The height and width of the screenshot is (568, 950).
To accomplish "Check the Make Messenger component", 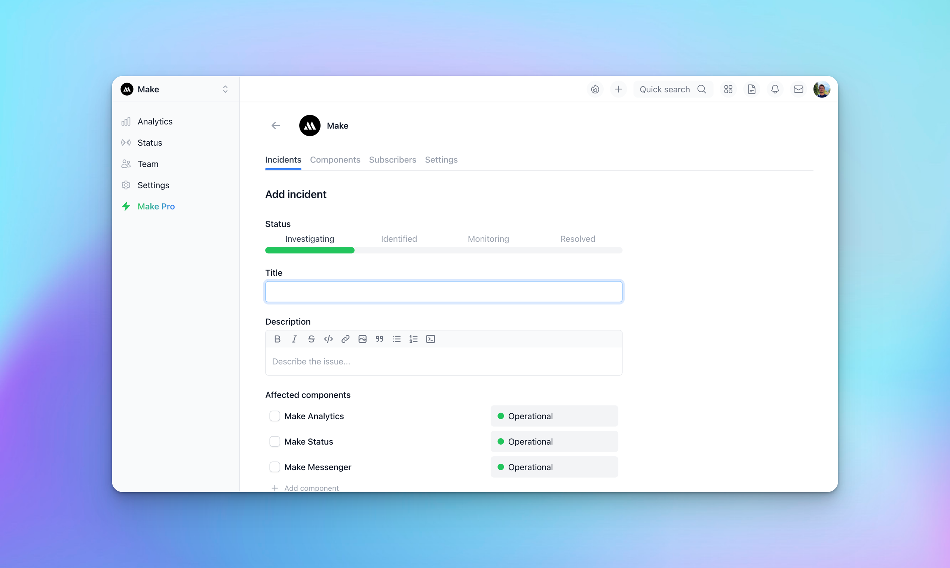I will [x=275, y=467].
